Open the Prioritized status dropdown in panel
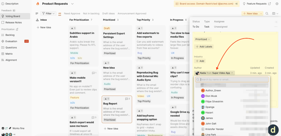The height and width of the screenshot is (136, 281). [x=203, y=39]
